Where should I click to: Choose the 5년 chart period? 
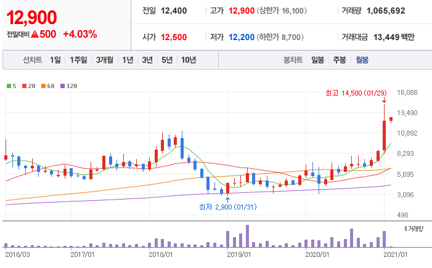[x=167, y=60]
